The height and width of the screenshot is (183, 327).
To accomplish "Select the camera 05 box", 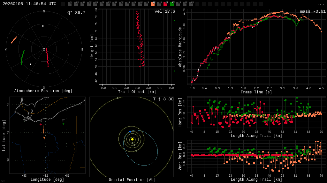I will (x=95, y=4).
